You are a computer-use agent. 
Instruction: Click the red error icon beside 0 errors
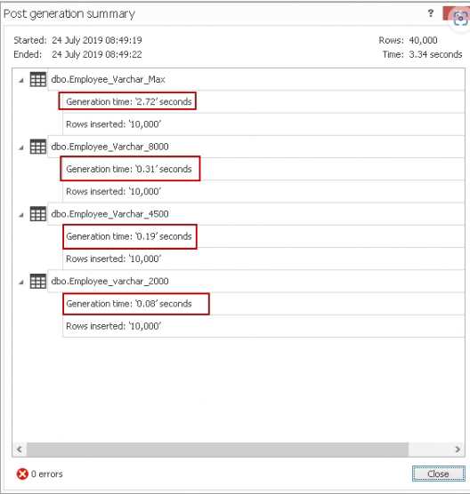click(x=22, y=474)
